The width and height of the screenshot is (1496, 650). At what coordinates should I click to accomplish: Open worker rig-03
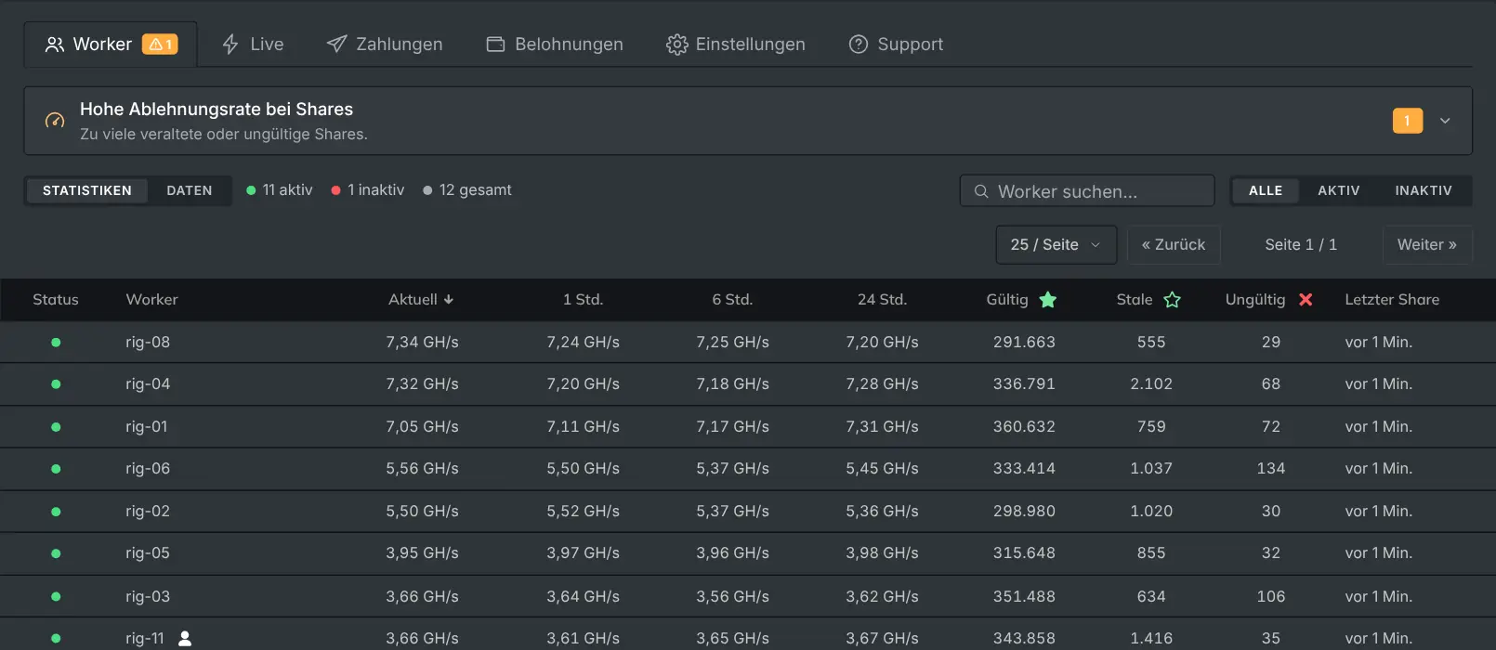[x=148, y=597]
